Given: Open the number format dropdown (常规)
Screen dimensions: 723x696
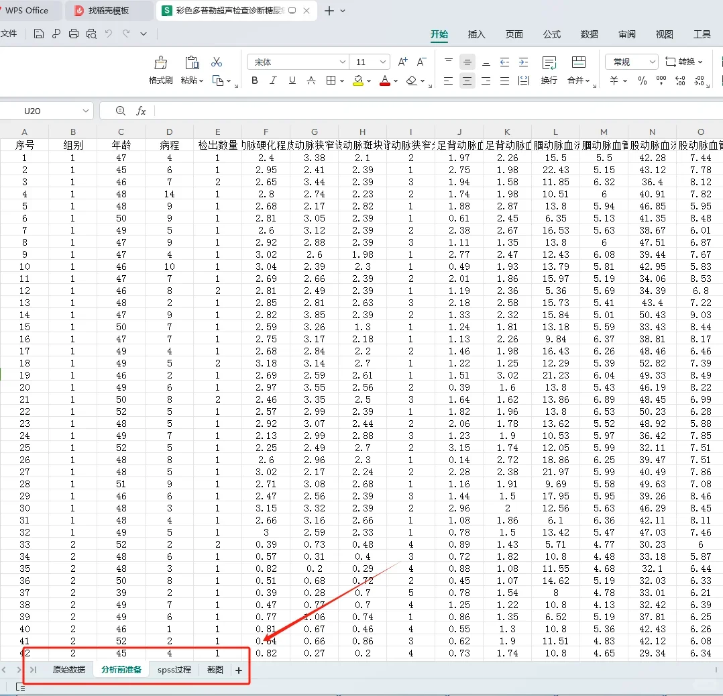Looking at the screenshot, I should click(652, 62).
